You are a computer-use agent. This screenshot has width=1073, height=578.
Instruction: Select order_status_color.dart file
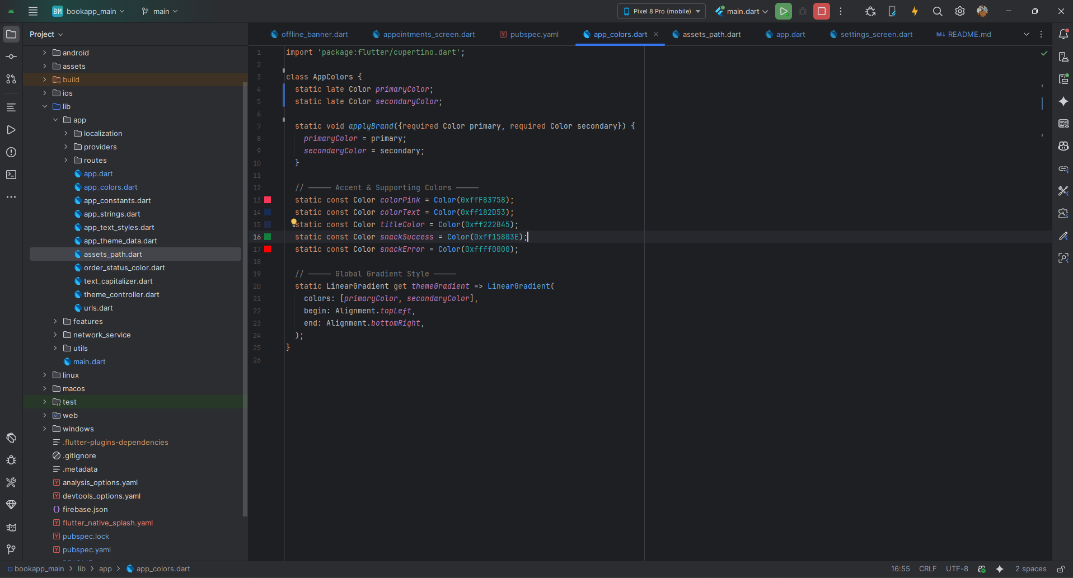pos(124,267)
